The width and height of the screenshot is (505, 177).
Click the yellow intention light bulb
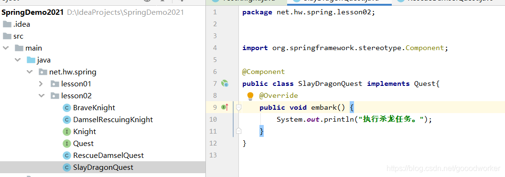[x=250, y=96]
